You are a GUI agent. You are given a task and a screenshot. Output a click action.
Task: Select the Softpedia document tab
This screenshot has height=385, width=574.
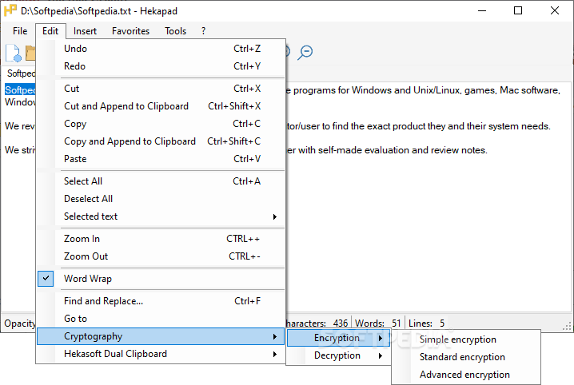(21, 73)
